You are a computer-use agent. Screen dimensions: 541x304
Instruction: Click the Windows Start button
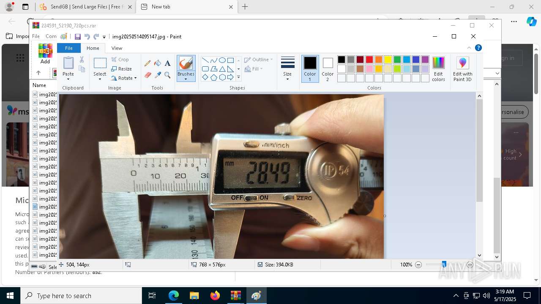[x=10, y=296]
